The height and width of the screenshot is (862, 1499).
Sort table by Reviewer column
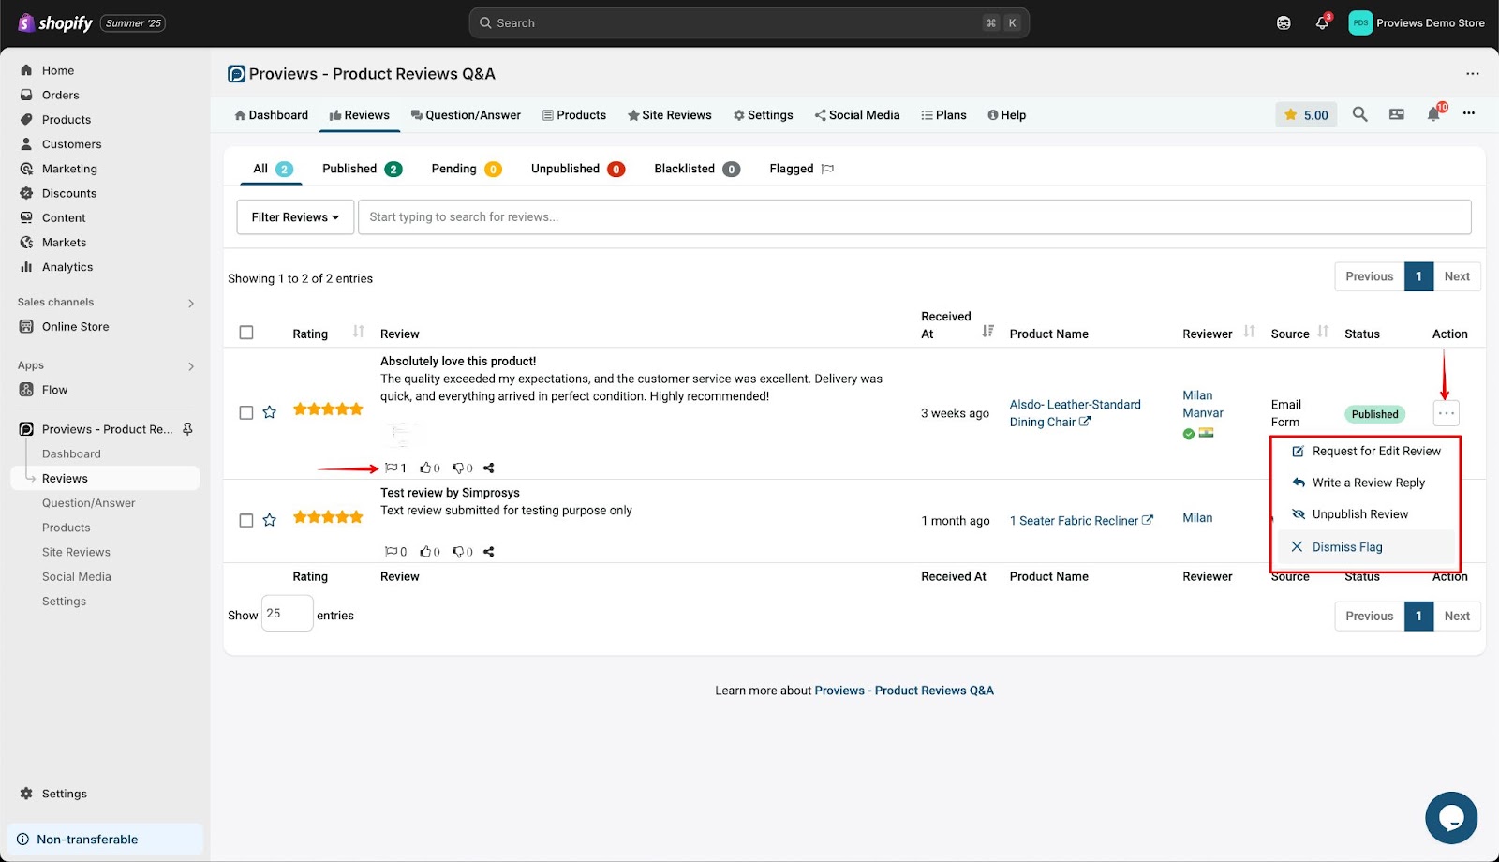(x=1249, y=332)
